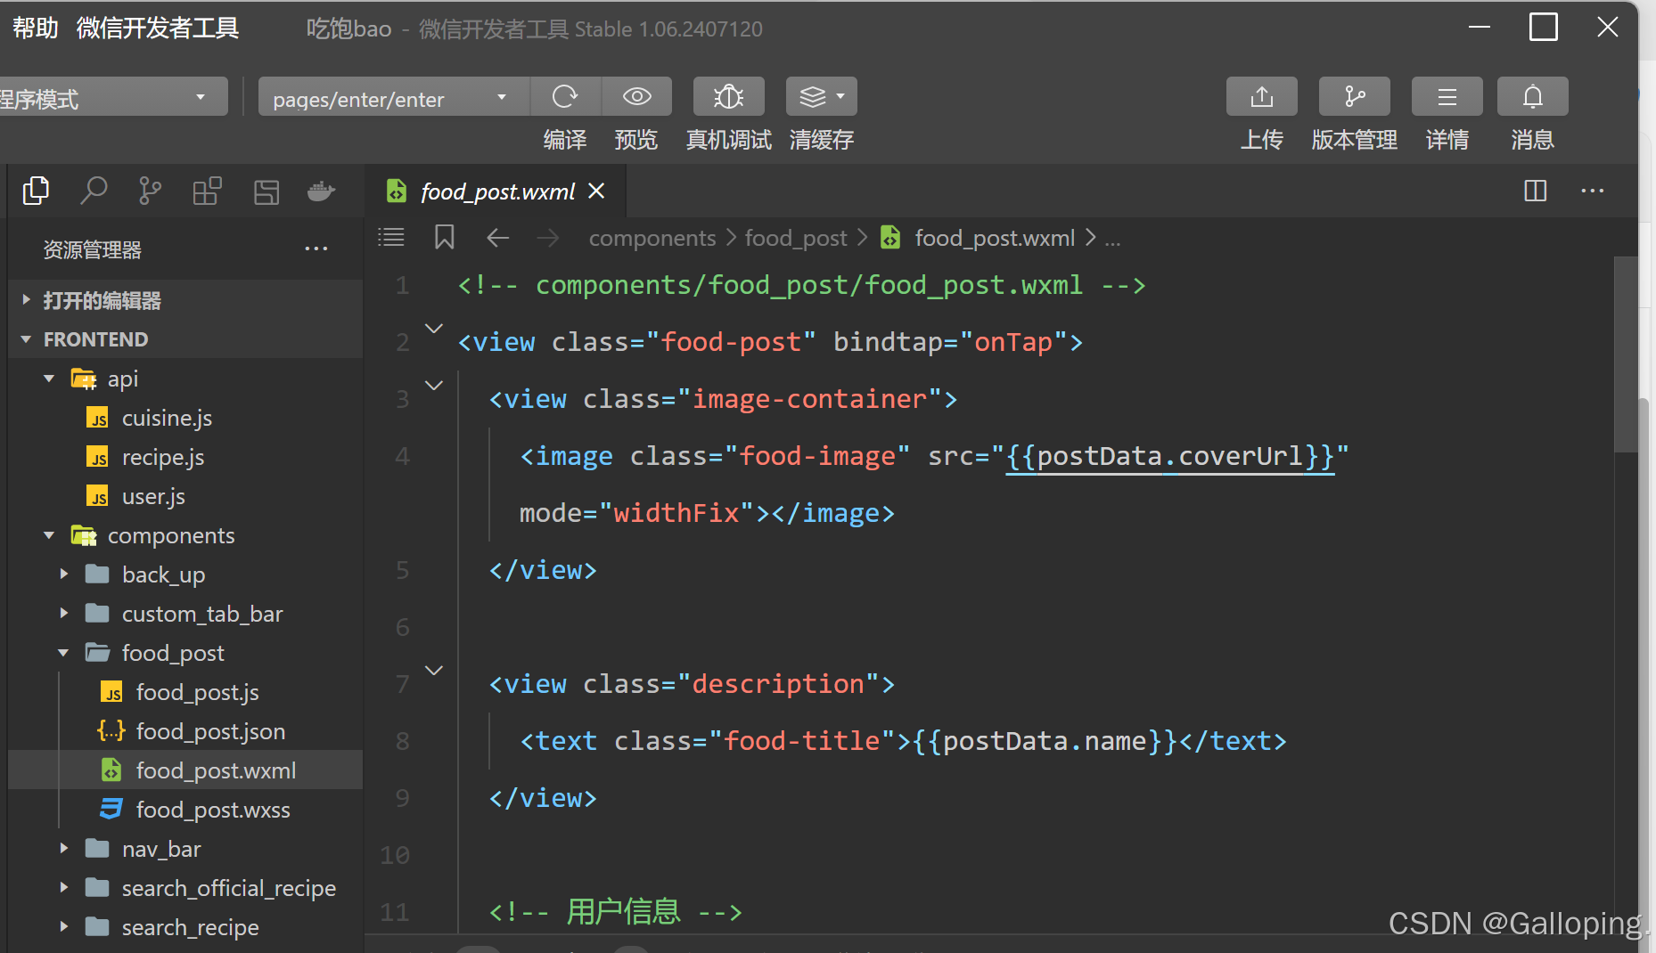
Task: Open the Search panel icon
Action: click(94, 191)
